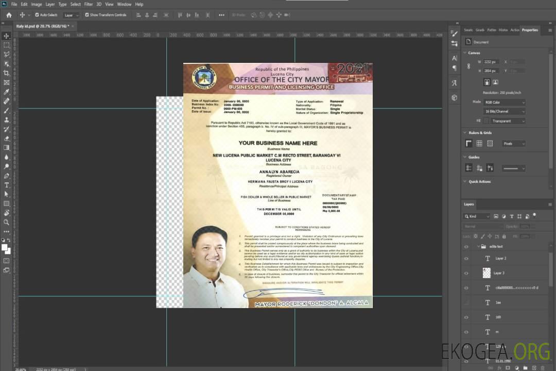The width and height of the screenshot is (556, 371).
Task: Switch to the Properties tab
Action: (x=530, y=30)
